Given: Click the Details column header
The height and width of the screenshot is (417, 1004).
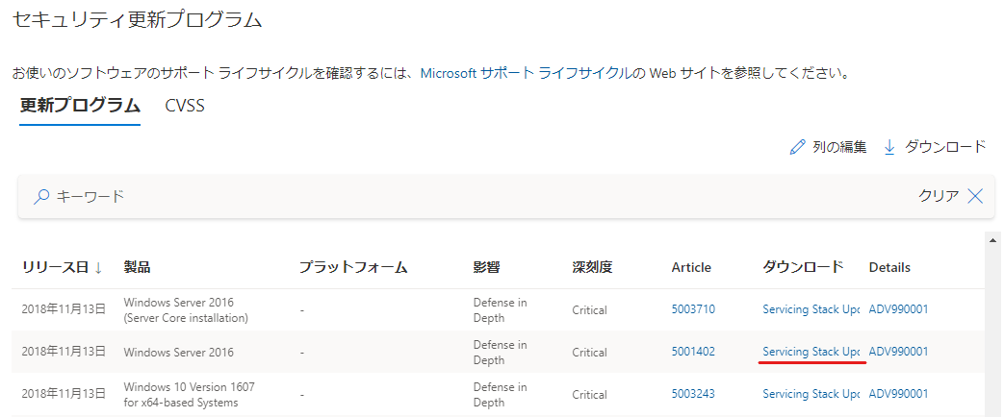Looking at the screenshot, I should tap(889, 268).
